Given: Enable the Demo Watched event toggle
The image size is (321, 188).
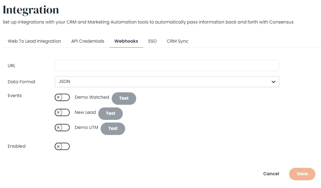Looking at the screenshot, I should point(62,97).
